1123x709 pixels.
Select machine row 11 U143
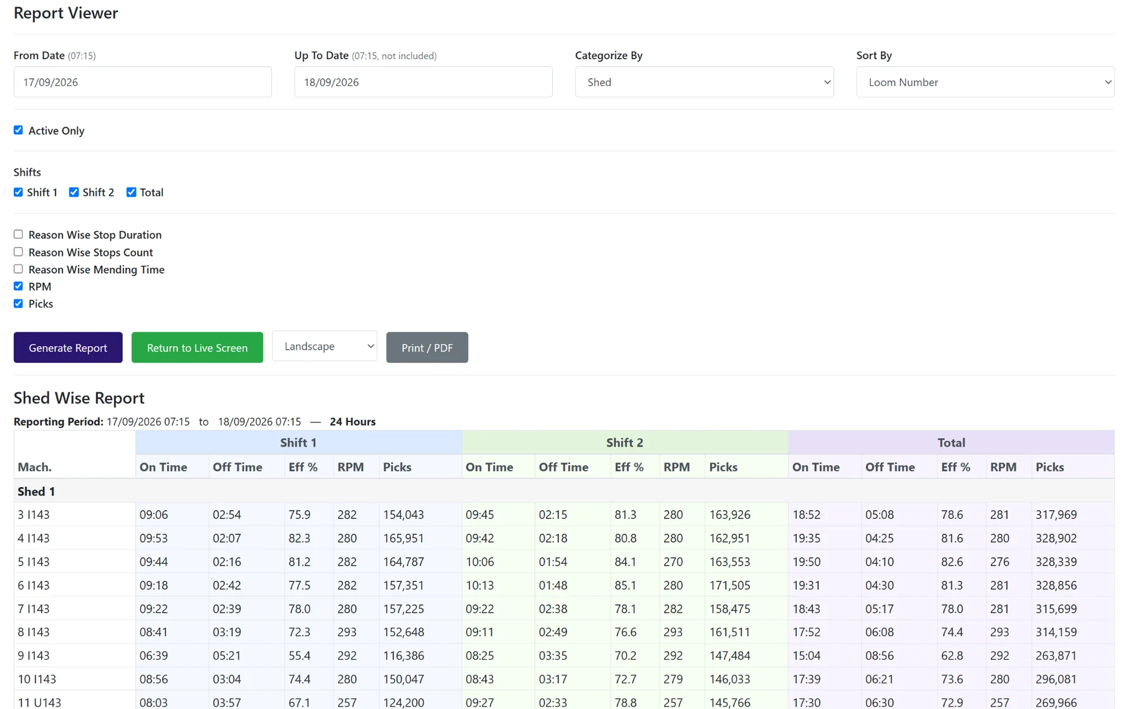click(x=564, y=700)
